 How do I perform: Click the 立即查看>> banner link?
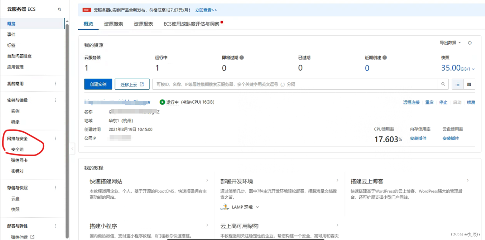pos(206,10)
